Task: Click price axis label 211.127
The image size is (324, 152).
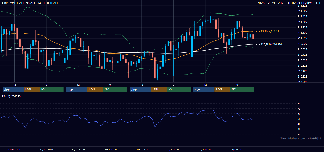Action: 302,33
